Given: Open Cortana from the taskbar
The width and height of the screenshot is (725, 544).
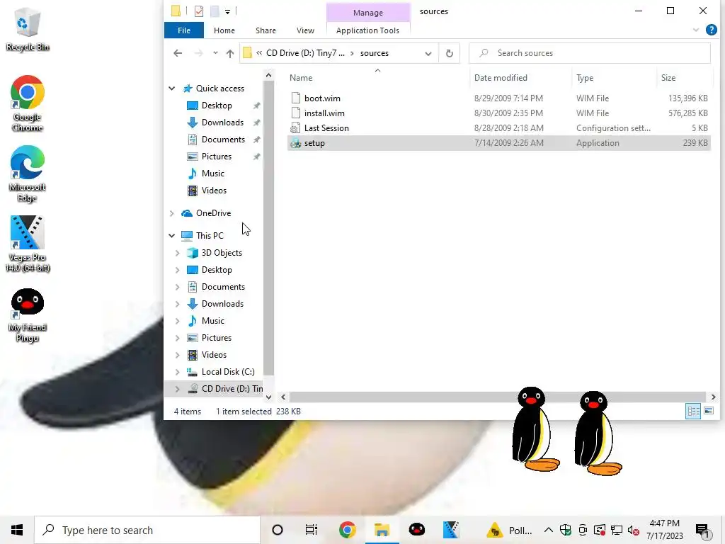Looking at the screenshot, I should coord(278,530).
